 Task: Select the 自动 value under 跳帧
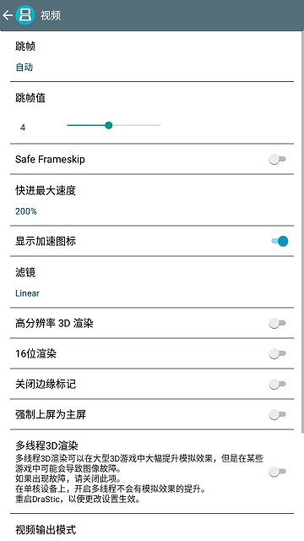[x=24, y=67]
